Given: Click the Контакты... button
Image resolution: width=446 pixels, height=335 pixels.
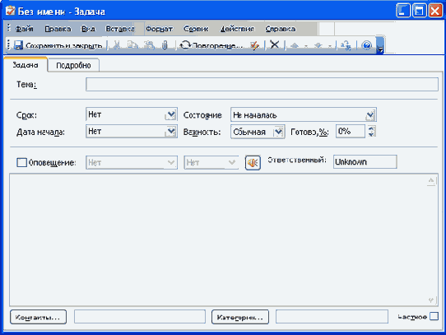Looking at the screenshot, I should point(38,317).
